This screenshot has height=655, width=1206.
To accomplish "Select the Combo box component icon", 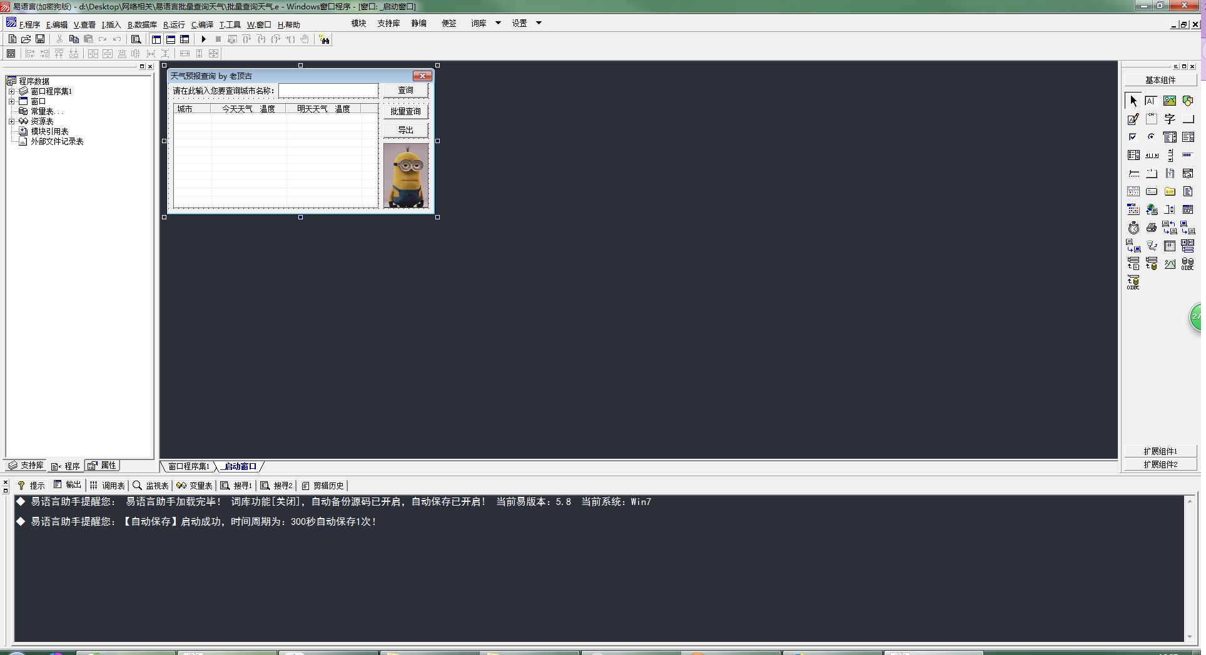I will point(1169,137).
